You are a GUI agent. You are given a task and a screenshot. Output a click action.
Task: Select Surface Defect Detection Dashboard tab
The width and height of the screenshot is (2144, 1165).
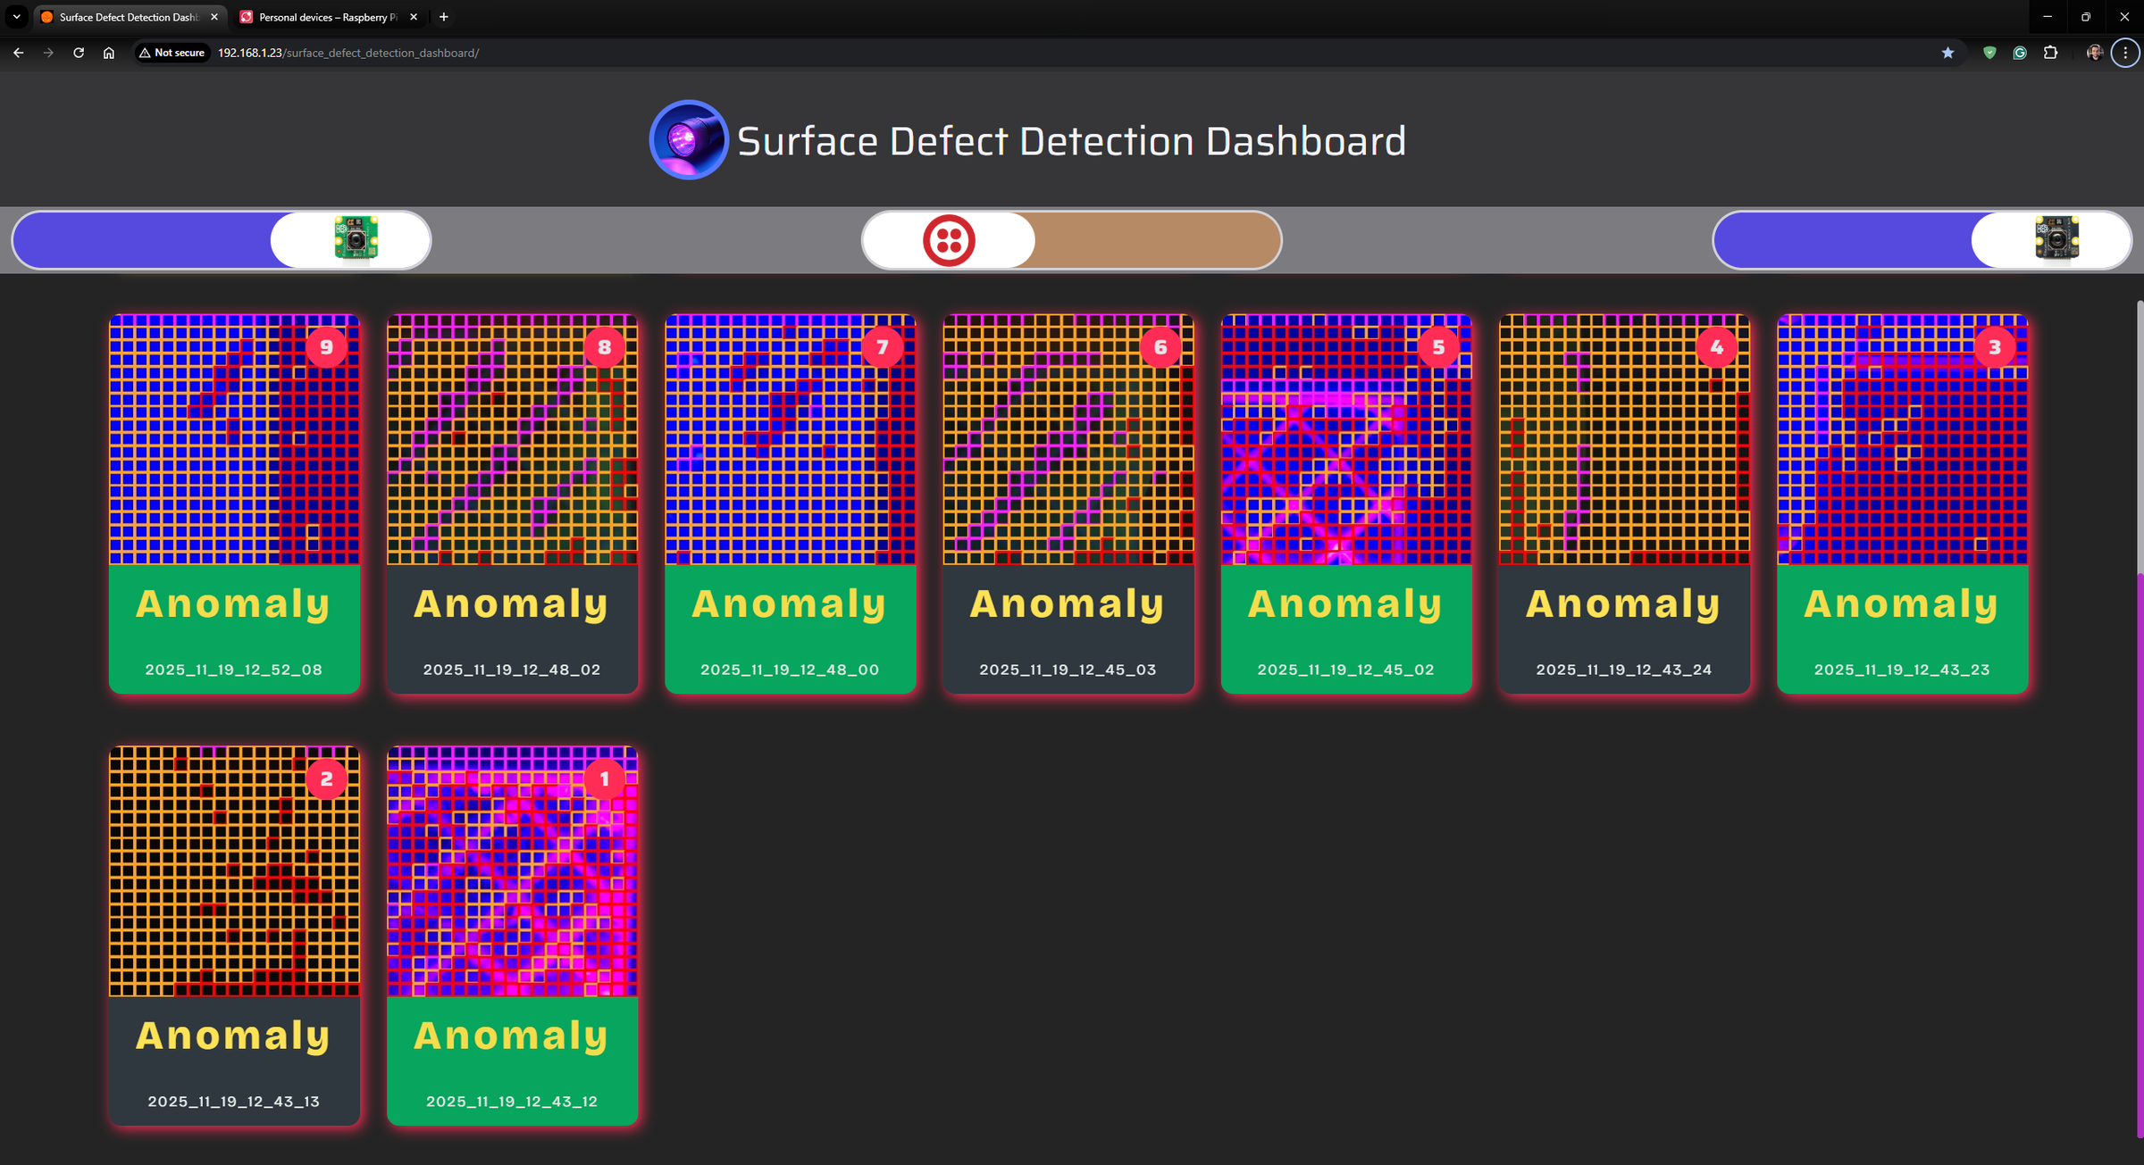point(129,17)
